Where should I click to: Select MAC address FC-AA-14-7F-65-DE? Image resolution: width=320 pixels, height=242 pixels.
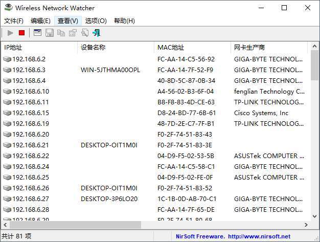click(186, 210)
